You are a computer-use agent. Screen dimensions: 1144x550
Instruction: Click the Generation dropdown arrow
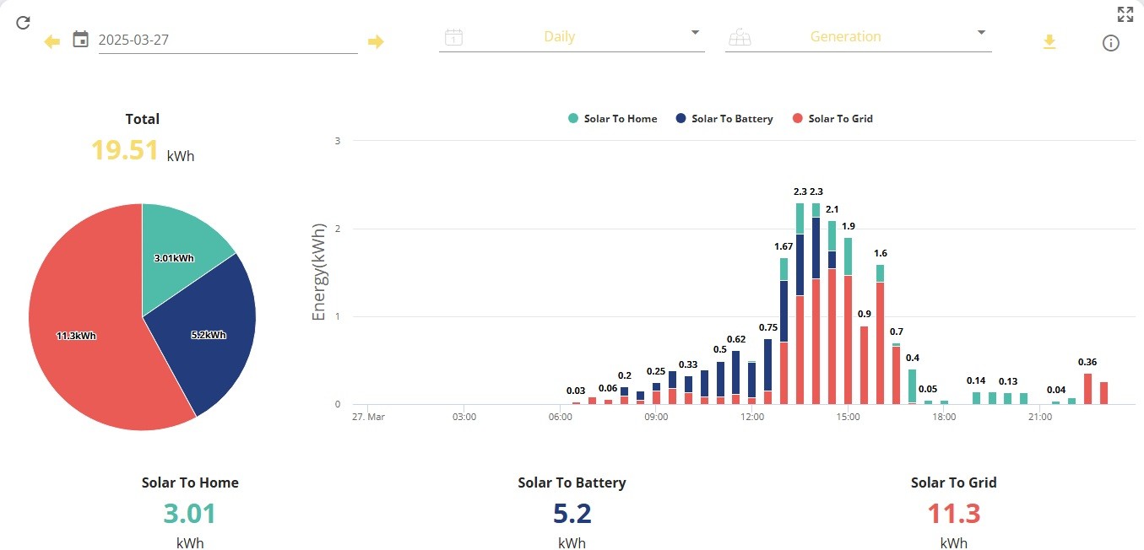981,33
